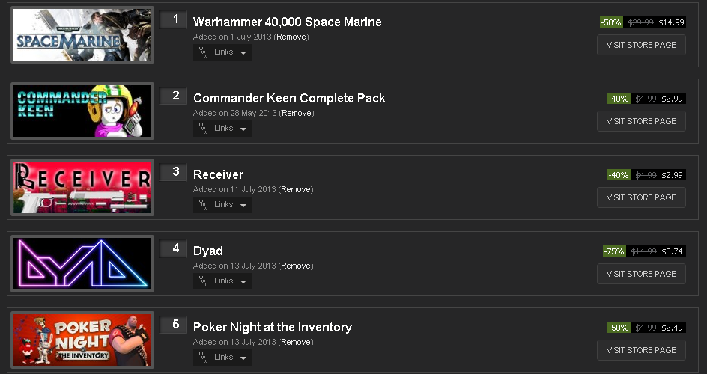
Task: Click the Poker Night at the Inventory title
Action: [x=272, y=327]
